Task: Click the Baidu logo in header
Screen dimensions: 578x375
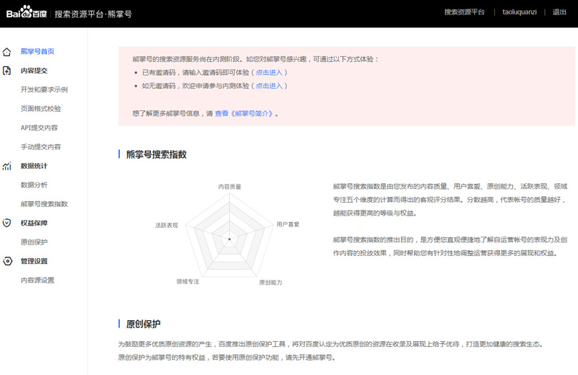Action: coord(26,13)
